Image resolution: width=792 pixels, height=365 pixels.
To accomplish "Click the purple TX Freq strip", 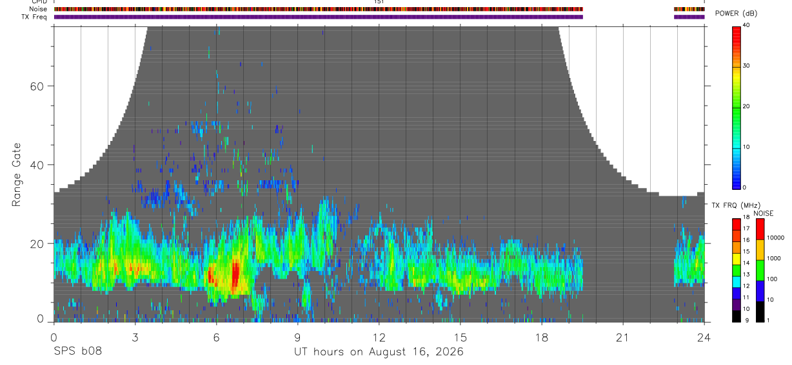I will pos(318,17).
